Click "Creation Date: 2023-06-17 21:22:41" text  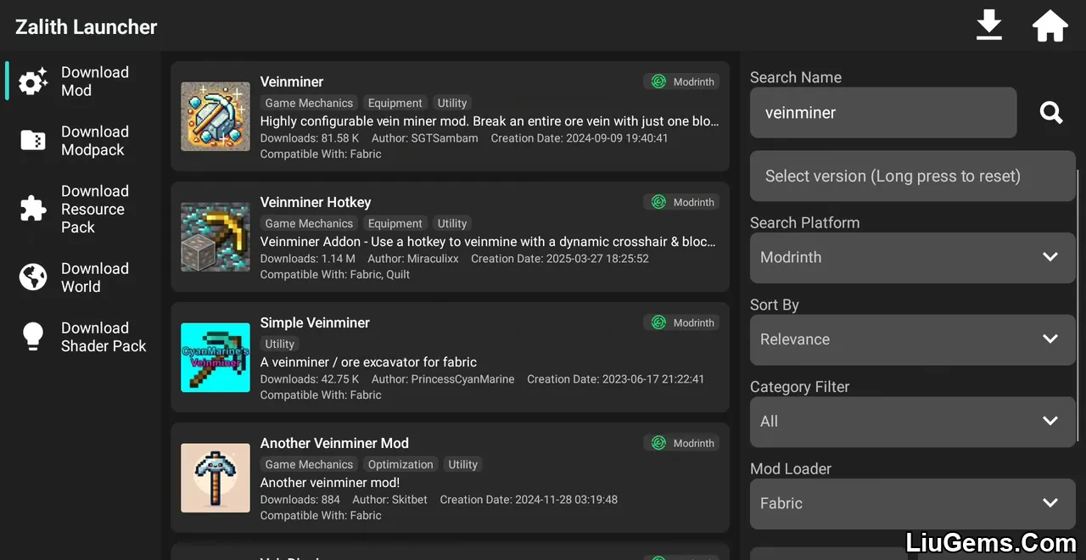(x=616, y=378)
